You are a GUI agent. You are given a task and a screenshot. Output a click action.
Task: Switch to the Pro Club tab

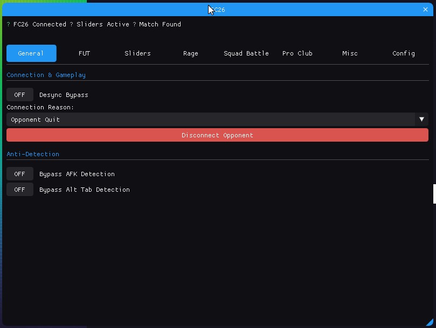tap(297, 53)
